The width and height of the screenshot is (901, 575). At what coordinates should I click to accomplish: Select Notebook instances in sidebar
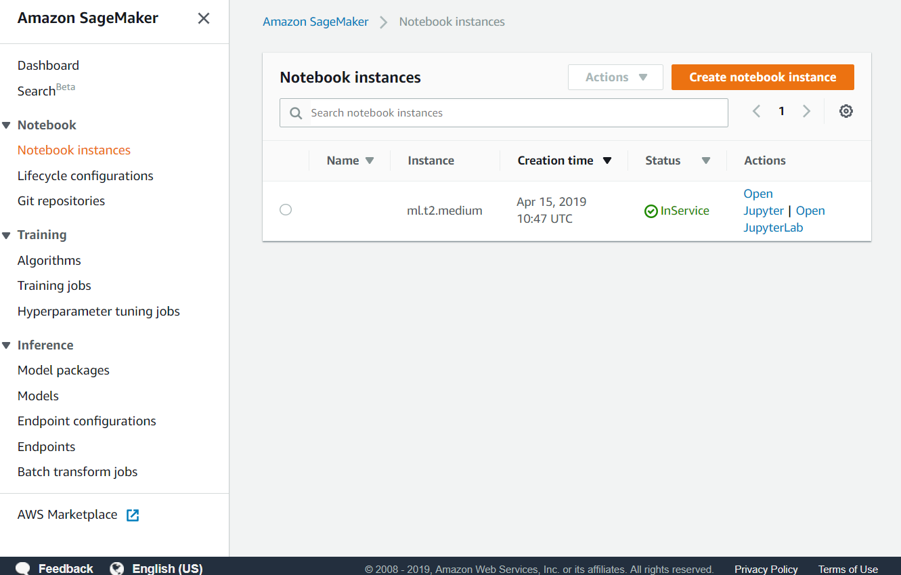tap(74, 150)
